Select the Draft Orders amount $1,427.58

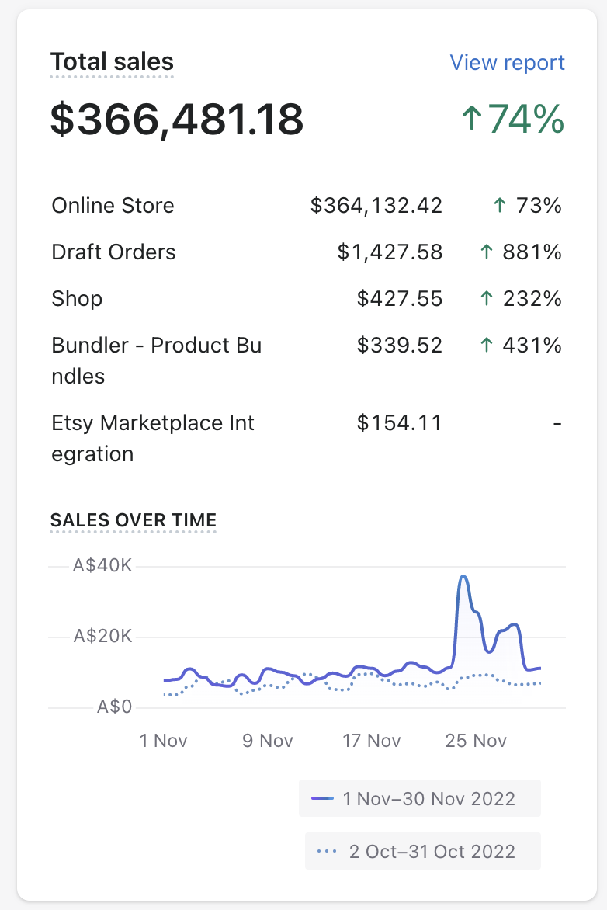(390, 252)
